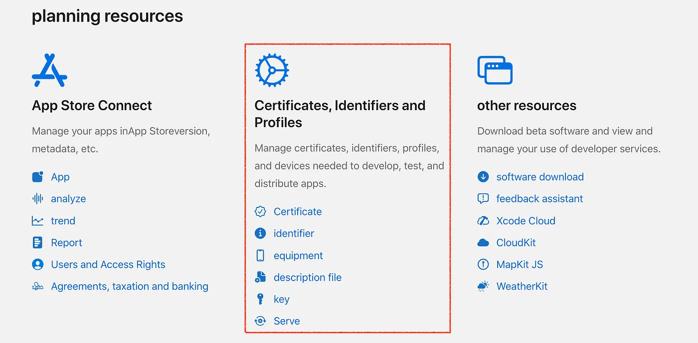The image size is (698, 343).
Task: Open Agreements, taxation and banking link
Action: click(130, 287)
